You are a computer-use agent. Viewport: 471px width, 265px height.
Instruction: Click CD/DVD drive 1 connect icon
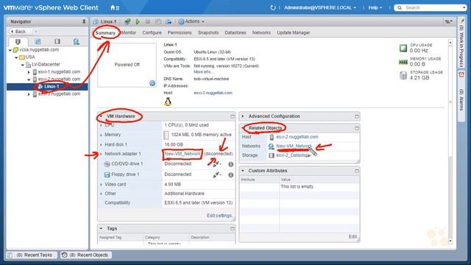216,164
